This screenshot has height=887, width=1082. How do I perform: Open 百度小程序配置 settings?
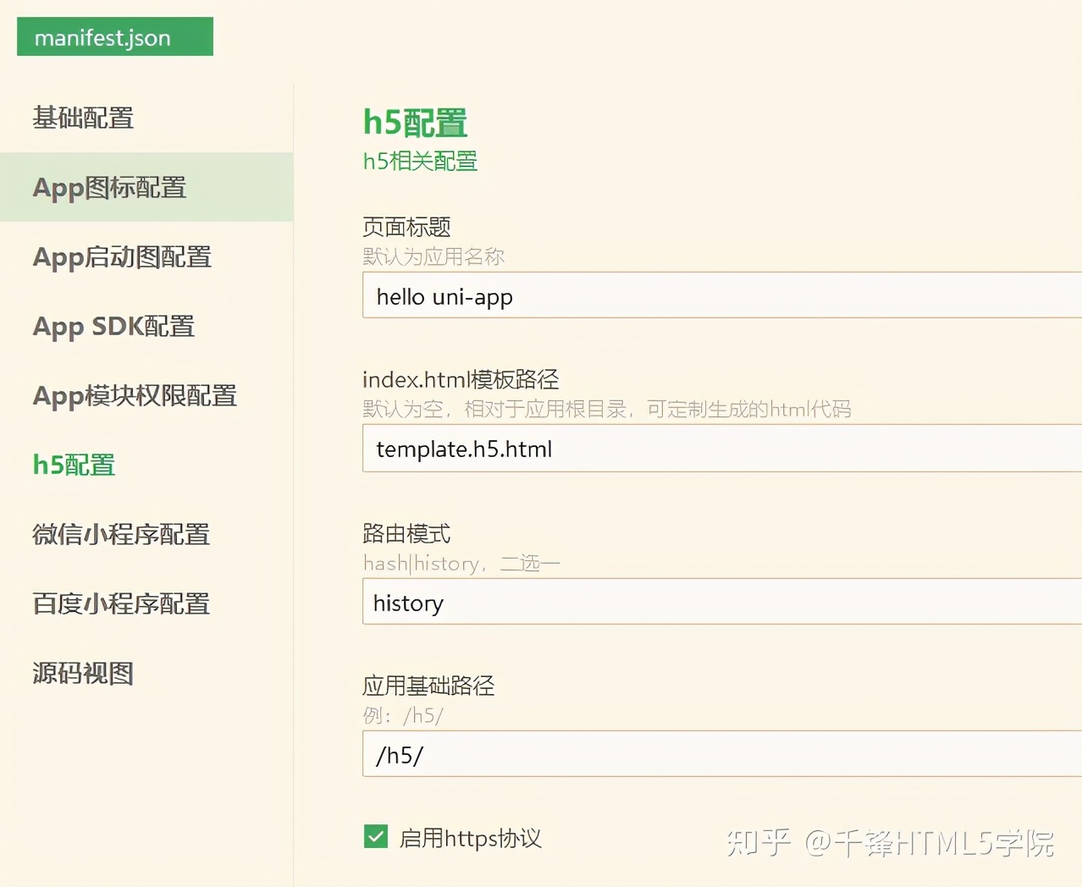(x=119, y=603)
